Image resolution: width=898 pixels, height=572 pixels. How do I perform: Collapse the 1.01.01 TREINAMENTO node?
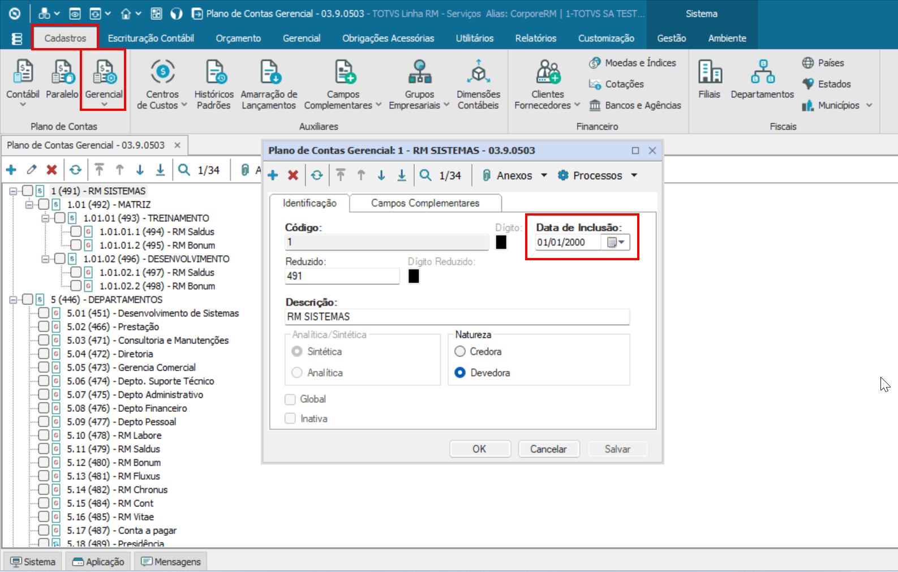(45, 218)
